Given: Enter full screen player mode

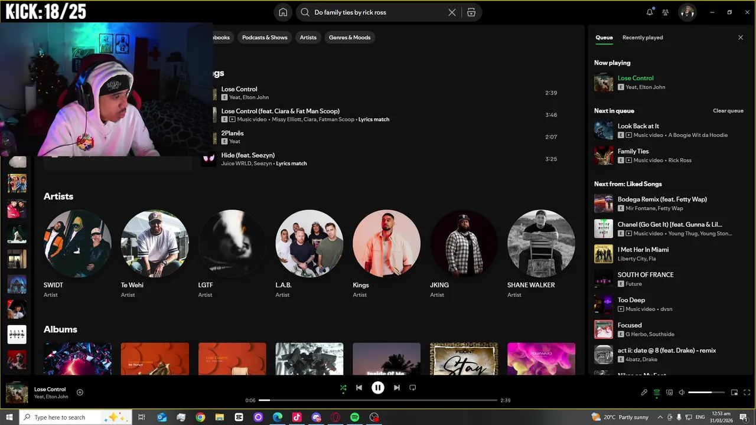Looking at the screenshot, I should point(747,393).
